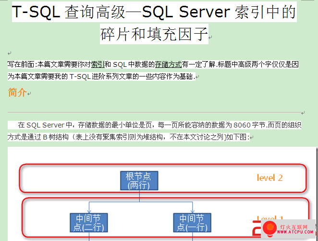Screen dimensions: 318x241
Task: Click the text 在 SQL Server 中
Action: [45, 125]
